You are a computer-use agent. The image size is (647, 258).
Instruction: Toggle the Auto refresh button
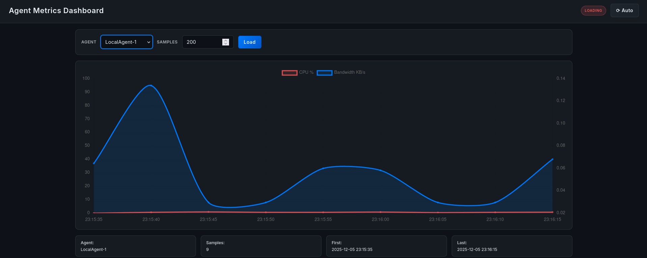click(x=624, y=10)
